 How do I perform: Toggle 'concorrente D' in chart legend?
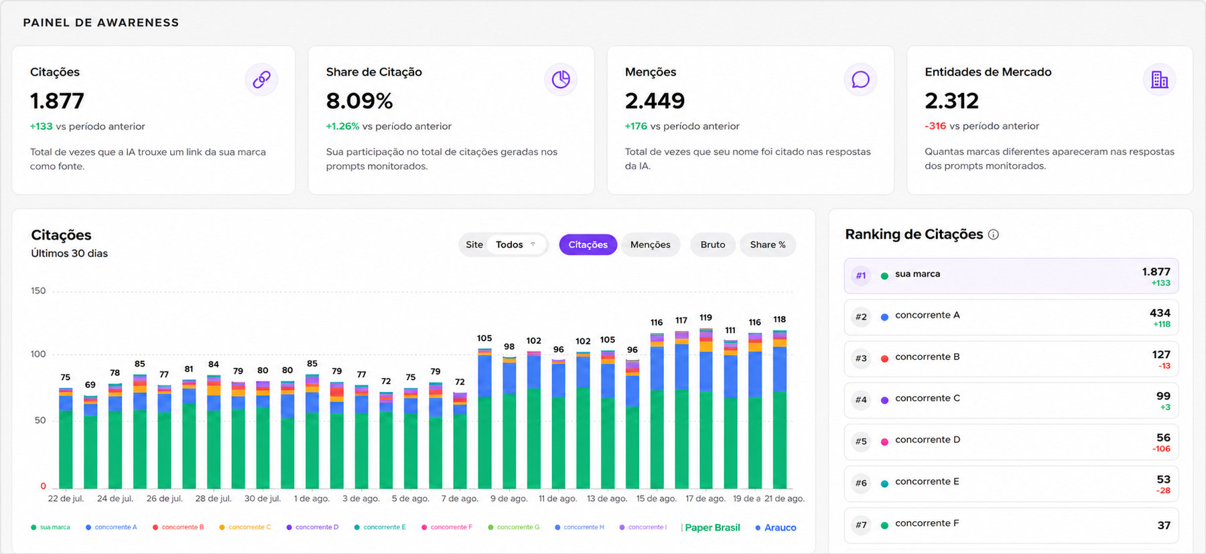tap(312, 527)
